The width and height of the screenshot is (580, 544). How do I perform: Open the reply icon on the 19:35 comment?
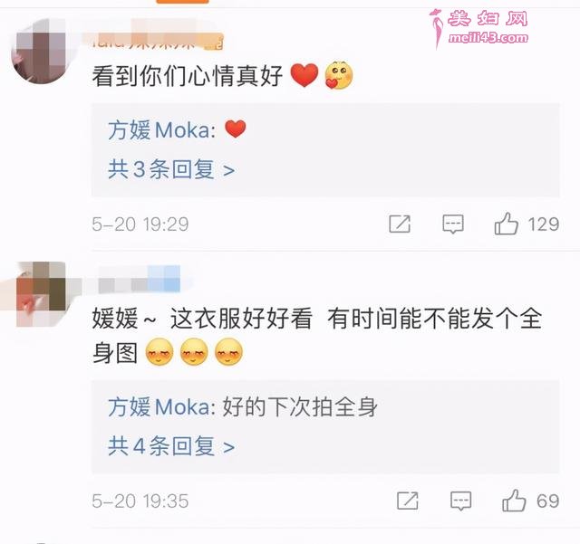pyautogui.click(x=461, y=501)
